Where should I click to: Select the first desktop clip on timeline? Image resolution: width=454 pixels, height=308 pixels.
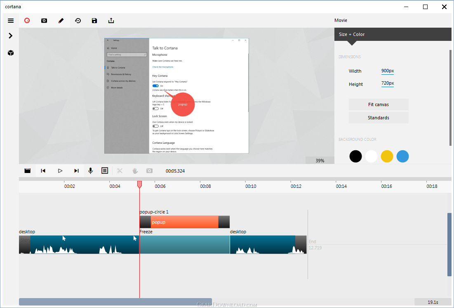[x=79, y=244]
